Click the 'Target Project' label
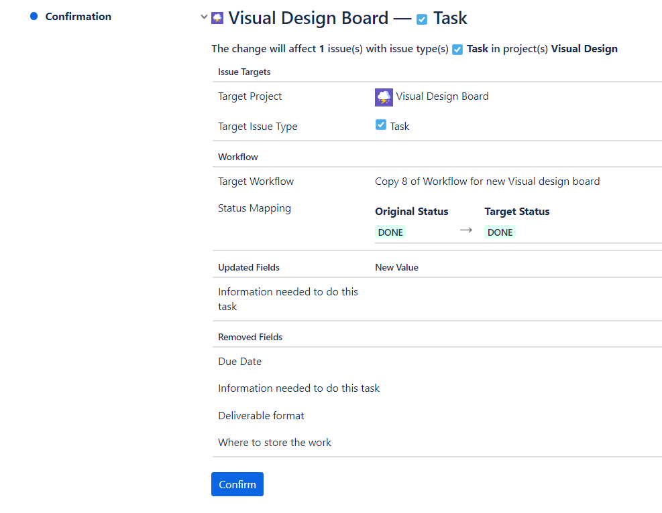 tap(250, 96)
